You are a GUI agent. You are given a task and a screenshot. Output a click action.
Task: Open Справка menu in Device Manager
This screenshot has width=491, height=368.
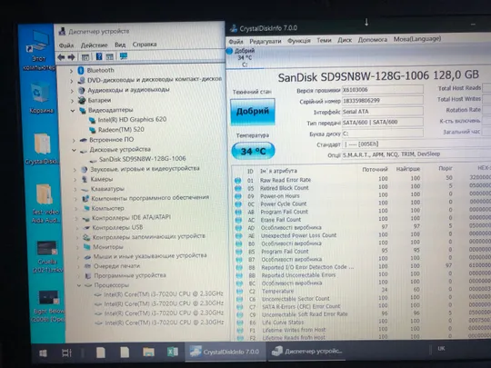click(145, 45)
